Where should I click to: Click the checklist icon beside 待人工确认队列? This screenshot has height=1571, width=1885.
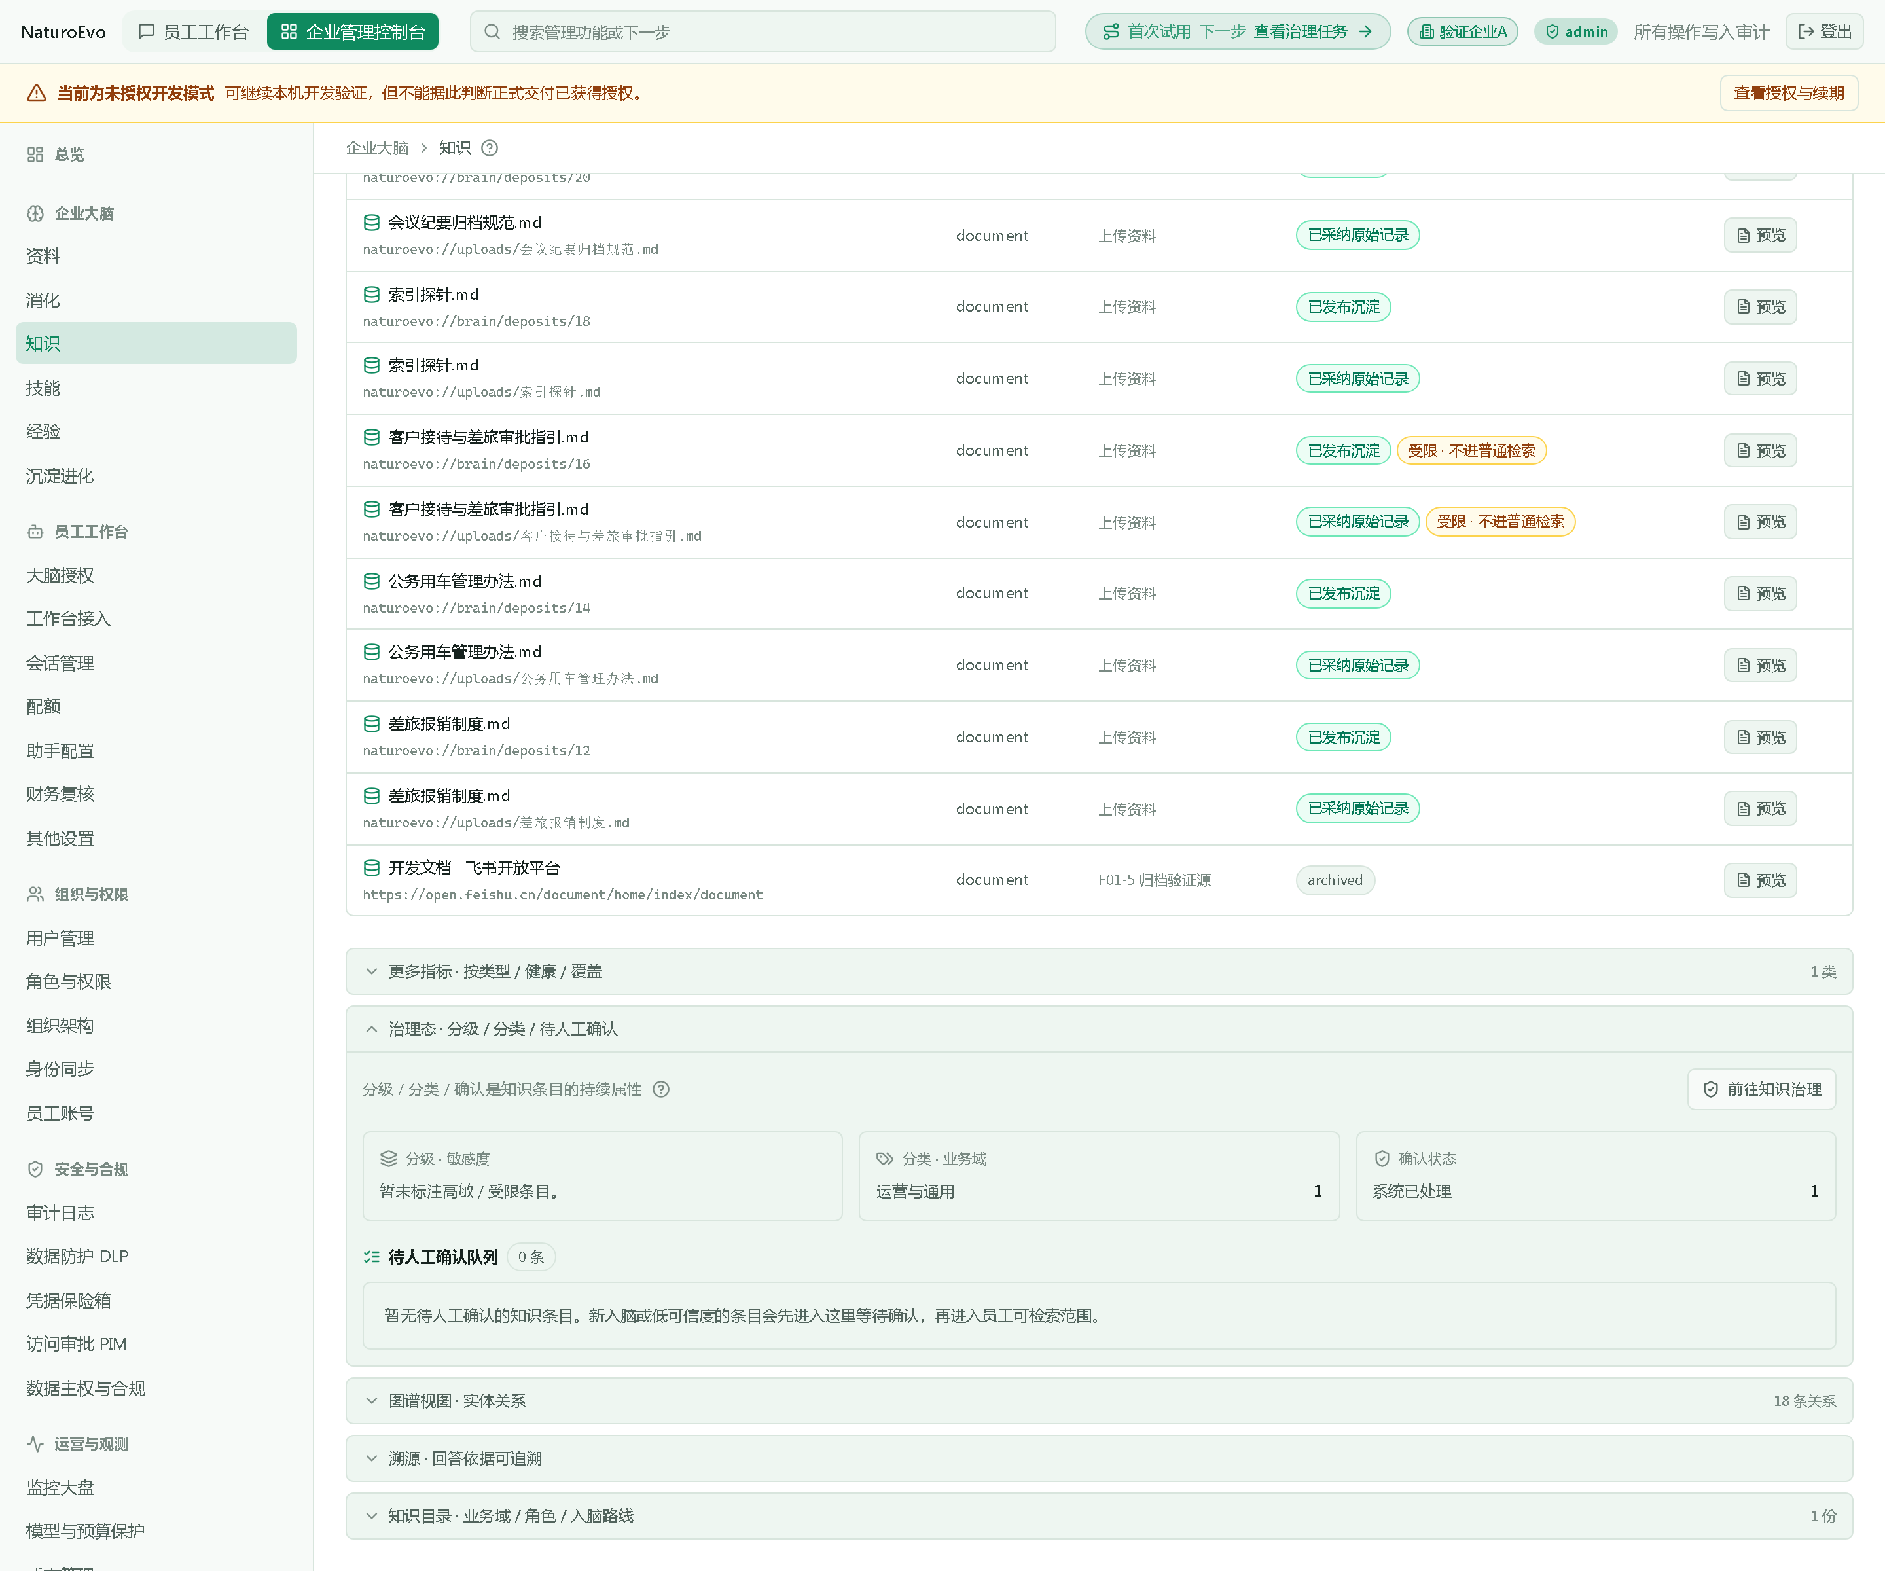tap(372, 1257)
